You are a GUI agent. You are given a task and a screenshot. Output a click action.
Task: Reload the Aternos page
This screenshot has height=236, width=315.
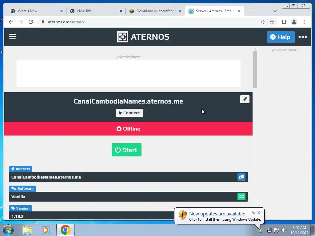tap(31, 22)
